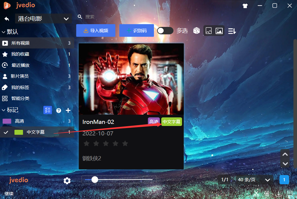Click the star icon beside 我的收藏
The width and height of the screenshot is (297, 199).
tap(5, 54)
